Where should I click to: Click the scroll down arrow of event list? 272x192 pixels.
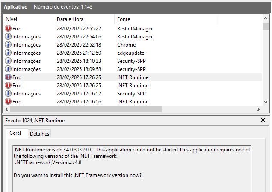pyautogui.click(x=266, y=102)
